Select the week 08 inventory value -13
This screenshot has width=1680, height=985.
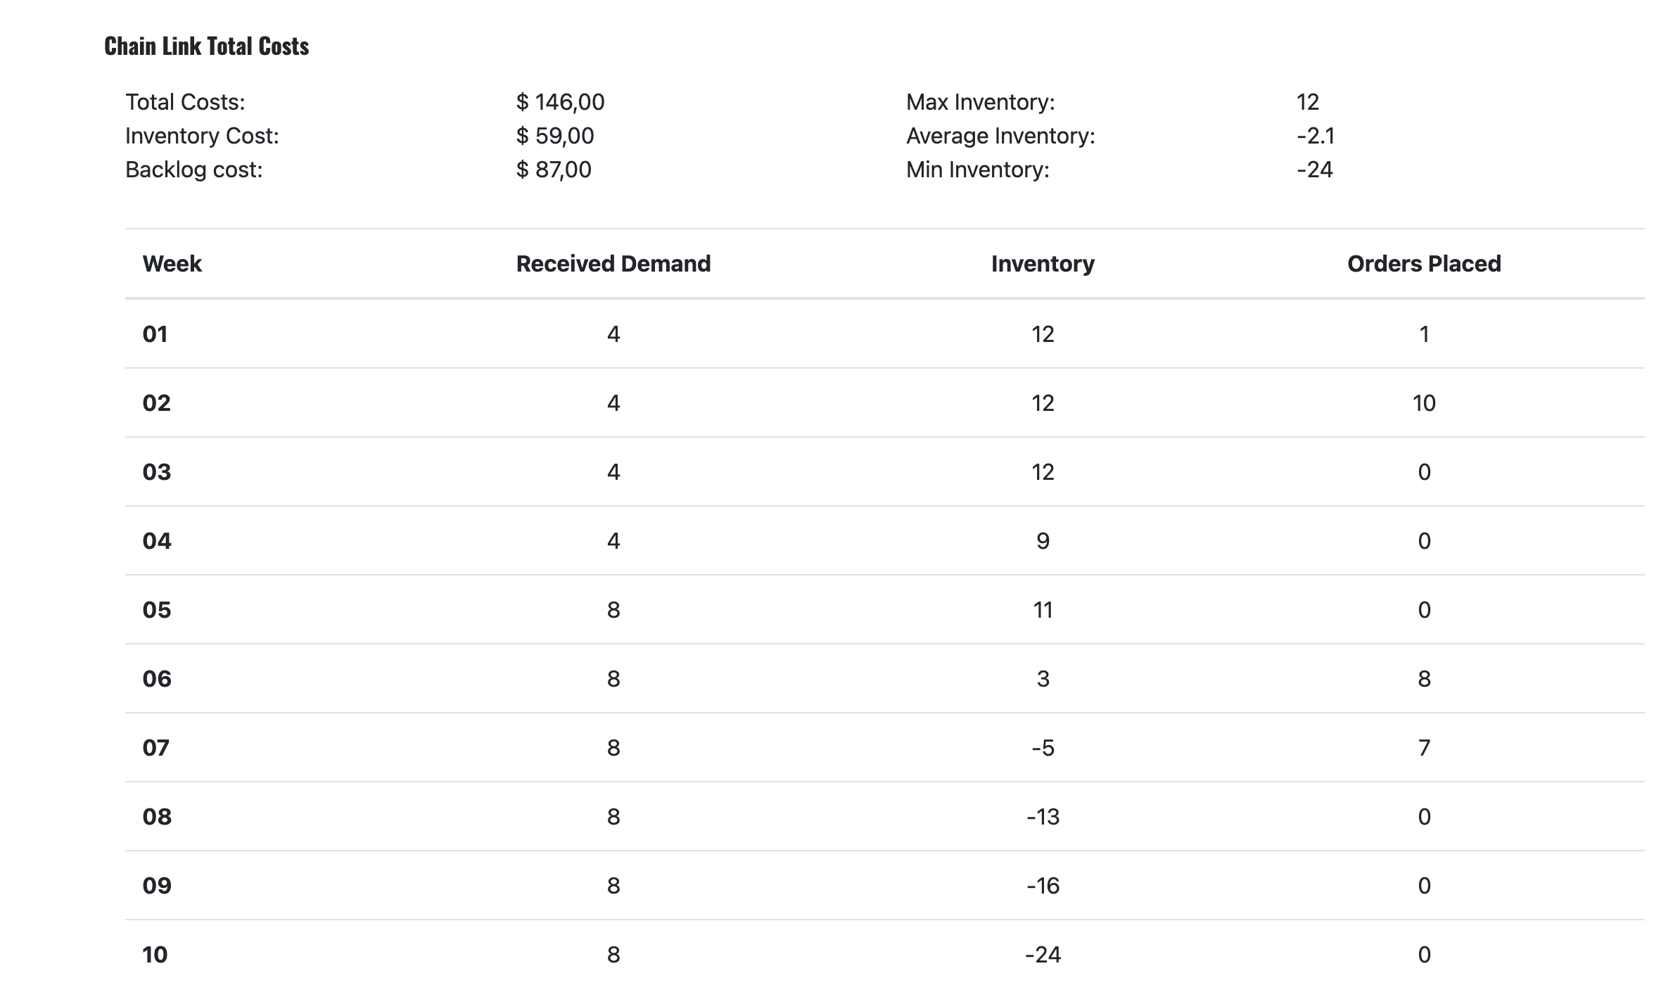click(1042, 817)
